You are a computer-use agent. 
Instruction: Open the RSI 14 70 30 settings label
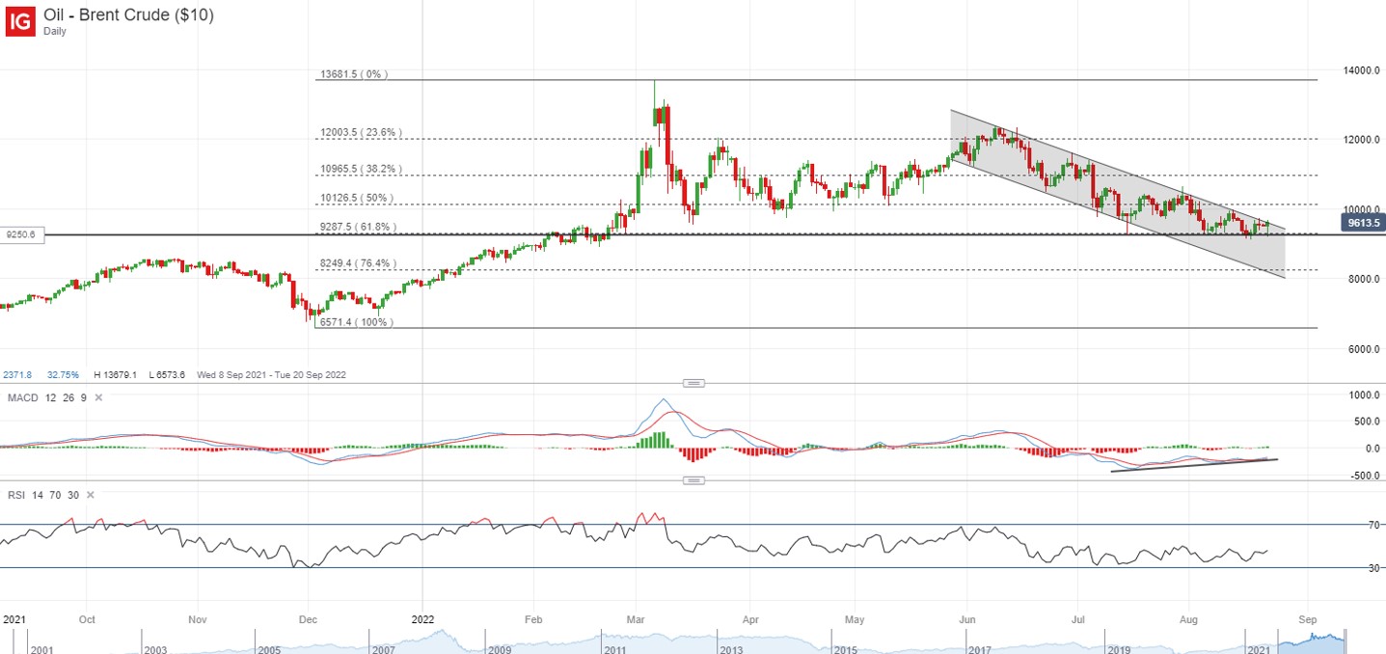[41, 494]
